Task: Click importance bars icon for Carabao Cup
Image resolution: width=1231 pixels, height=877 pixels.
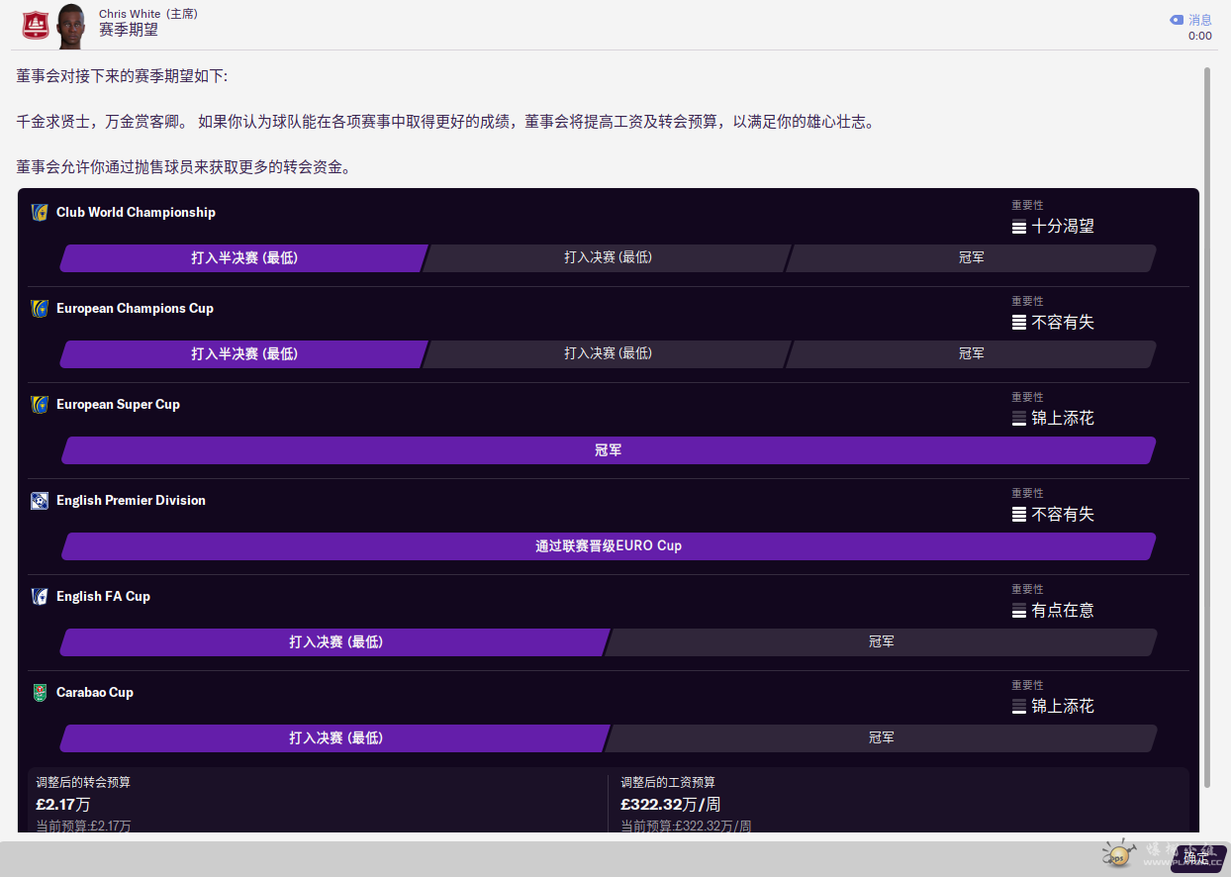Action: pyautogui.click(x=1018, y=707)
